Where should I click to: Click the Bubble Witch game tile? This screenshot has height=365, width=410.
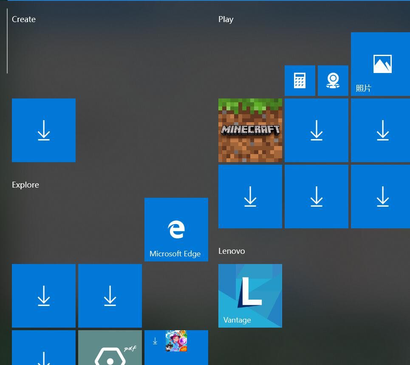(x=176, y=348)
